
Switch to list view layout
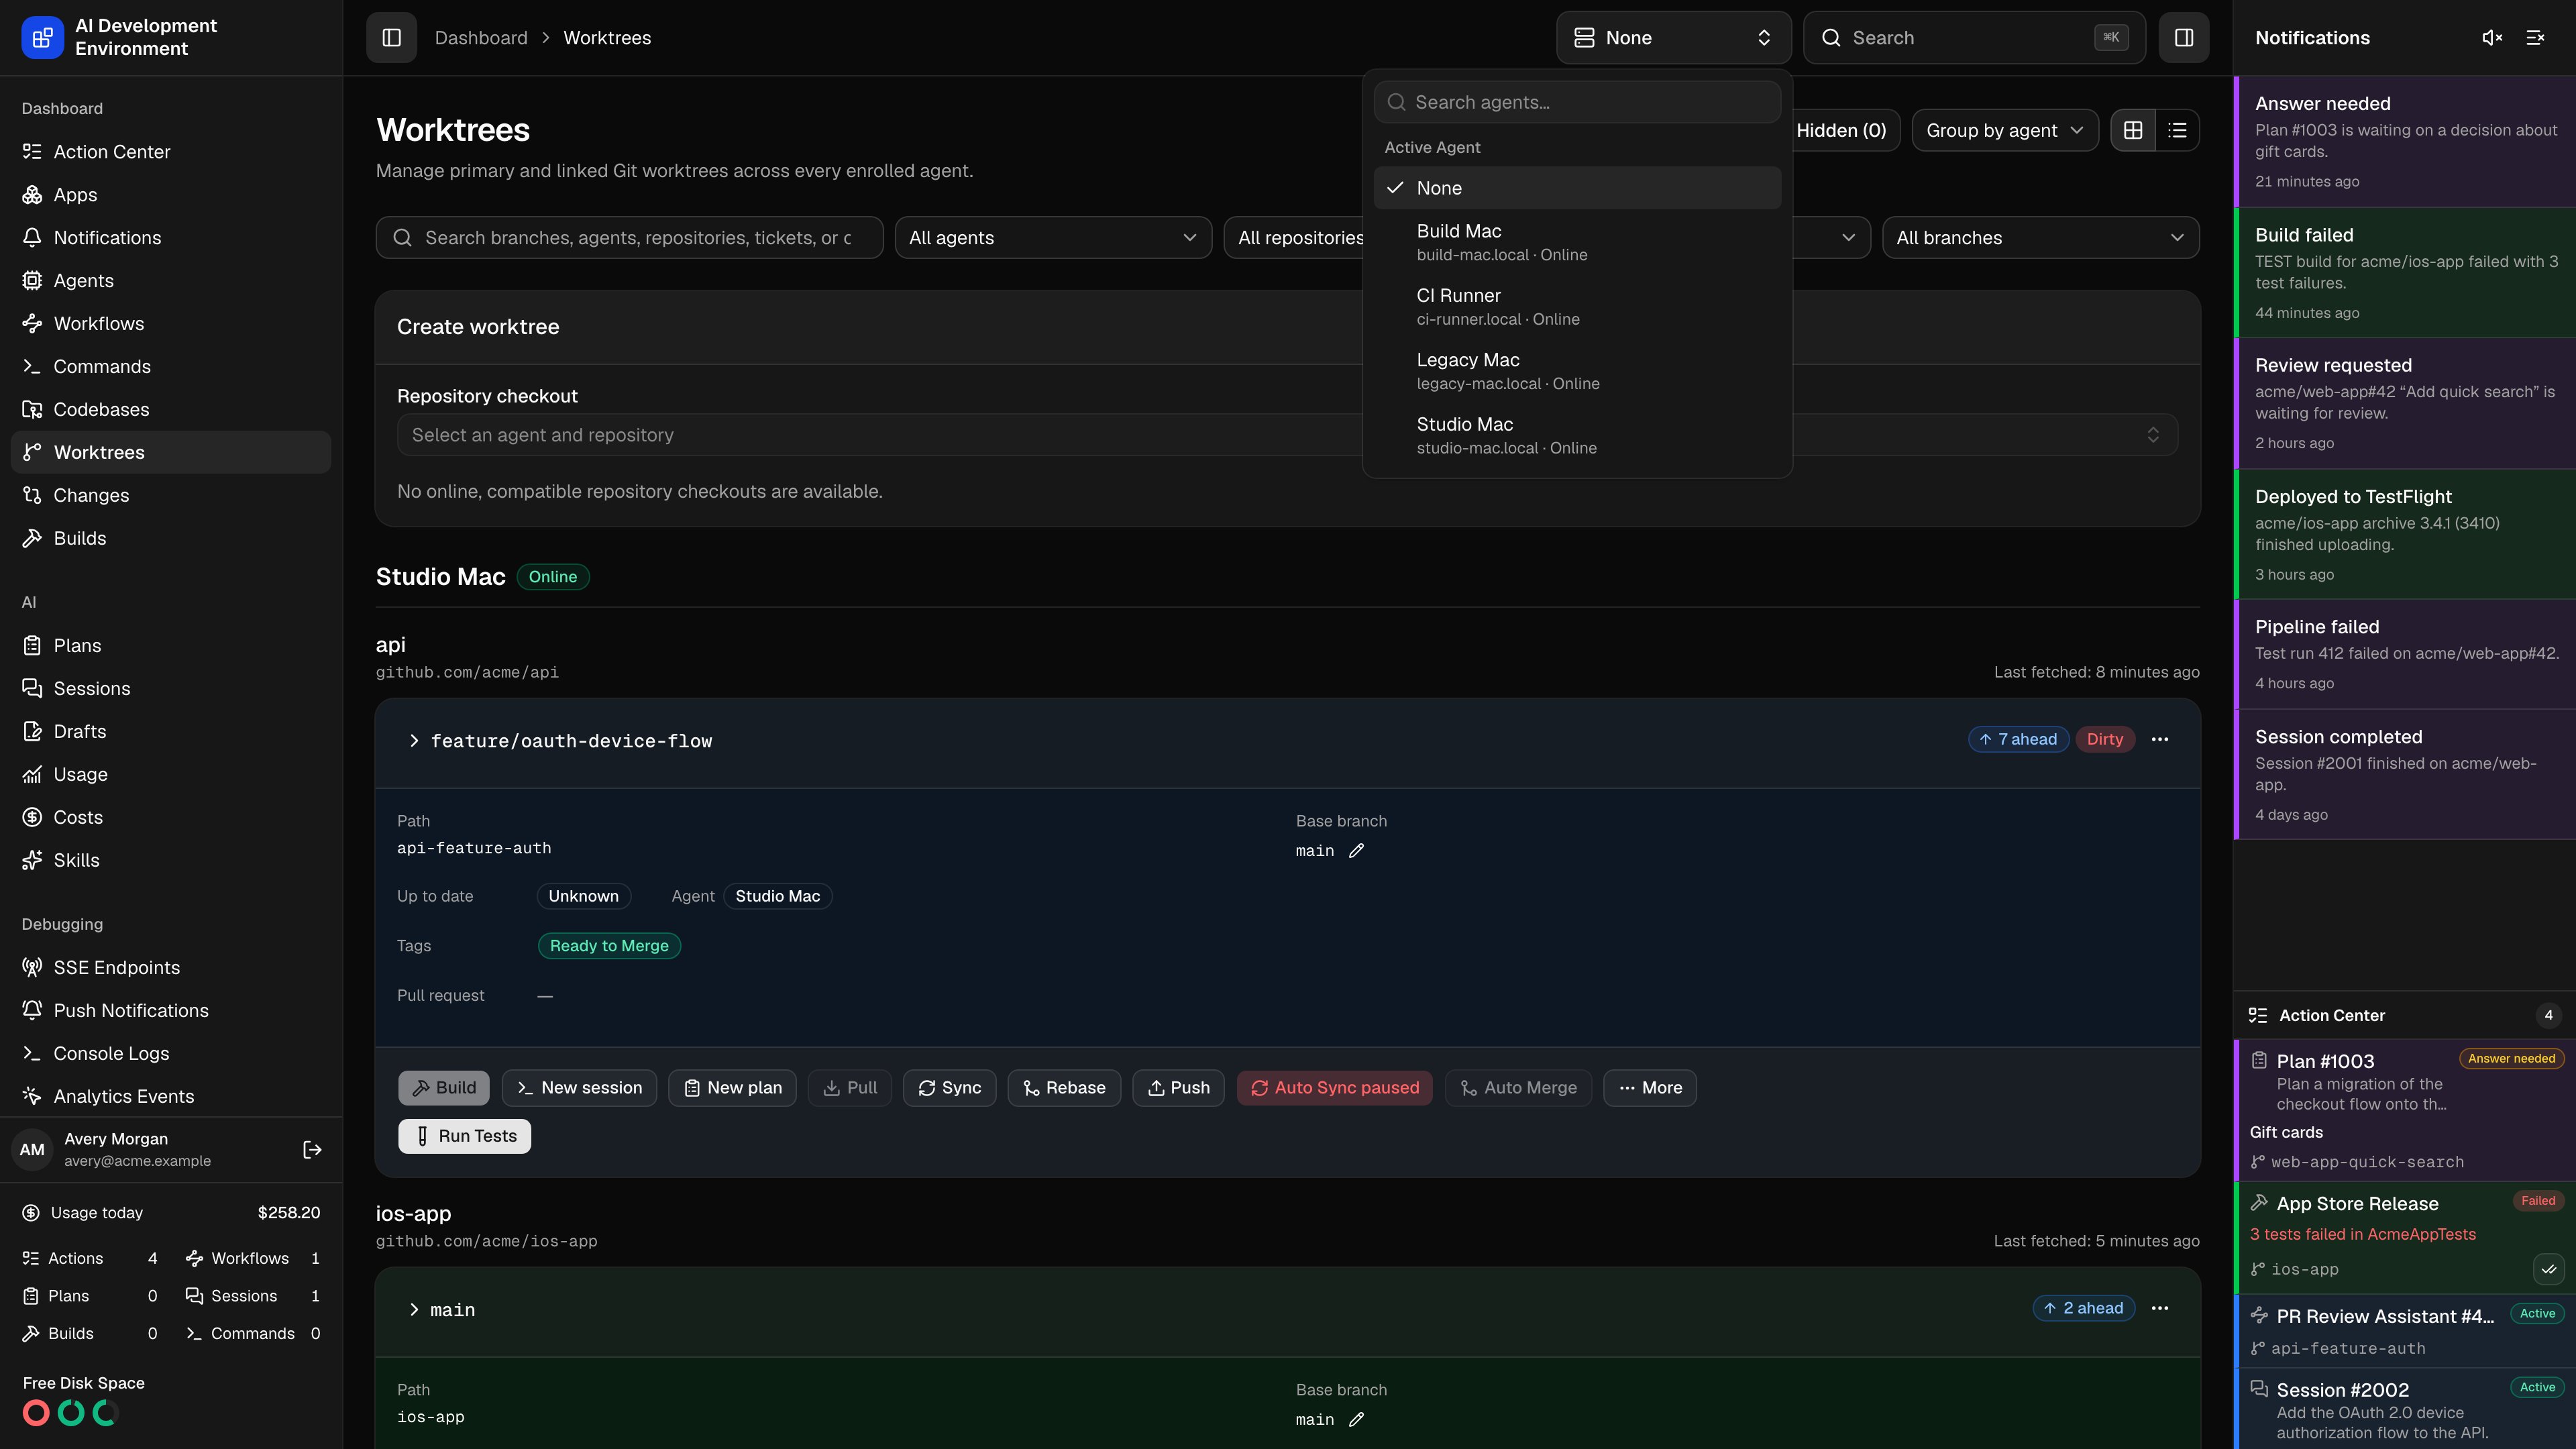pos(2177,130)
